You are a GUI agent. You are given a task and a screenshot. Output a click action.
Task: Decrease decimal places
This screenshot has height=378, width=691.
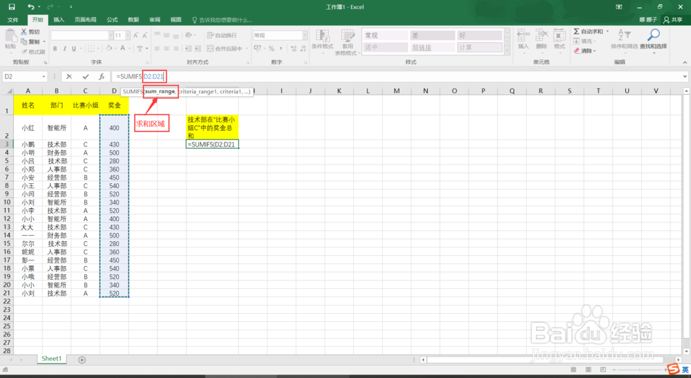pos(303,48)
